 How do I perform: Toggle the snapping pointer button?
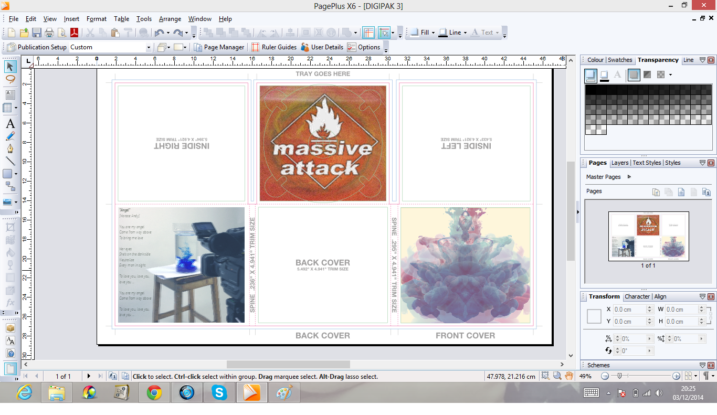tap(384, 33)
